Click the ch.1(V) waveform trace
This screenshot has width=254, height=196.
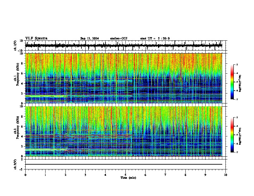point(124,45)
